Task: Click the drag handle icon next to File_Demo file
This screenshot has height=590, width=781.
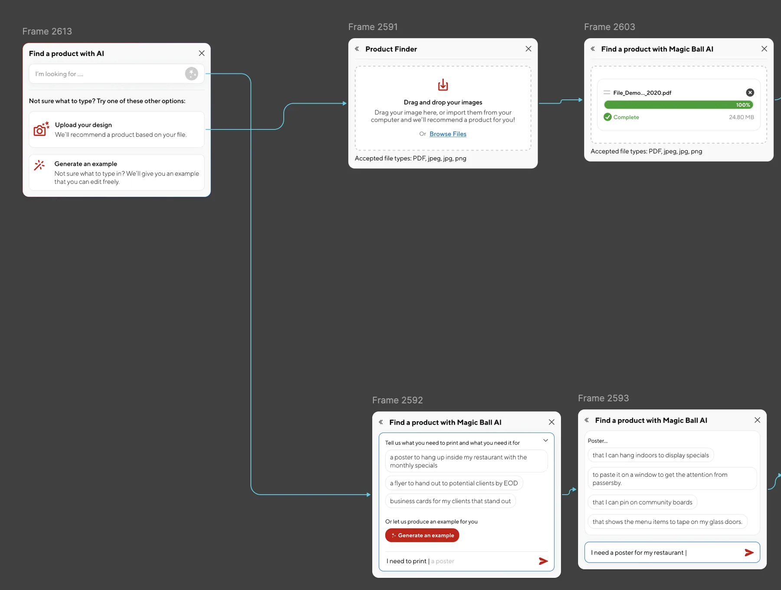Action: tap(607, 93)
